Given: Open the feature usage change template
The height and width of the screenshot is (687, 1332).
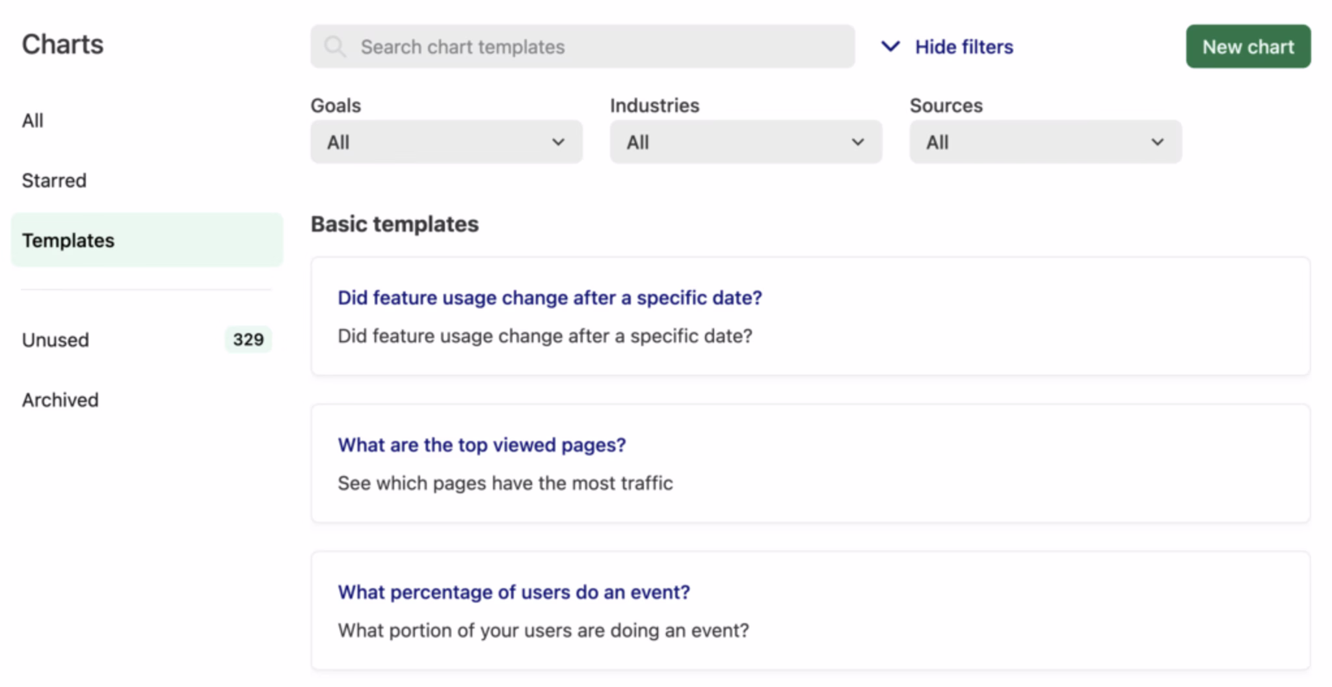Looking at the screenshot, I should pyautogui.click(x=550, y=297).
